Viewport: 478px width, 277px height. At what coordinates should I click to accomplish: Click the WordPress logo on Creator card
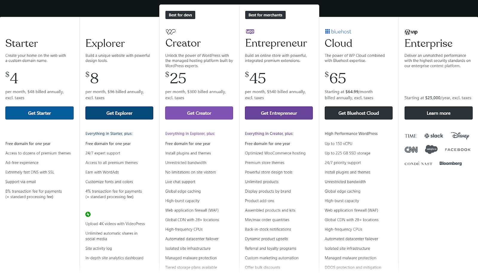(170, 31)
